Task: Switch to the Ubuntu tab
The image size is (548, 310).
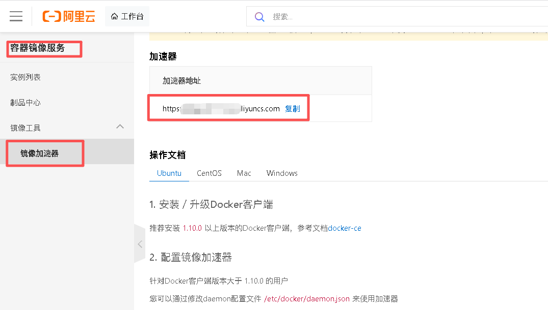Action: tap(169, 173)
